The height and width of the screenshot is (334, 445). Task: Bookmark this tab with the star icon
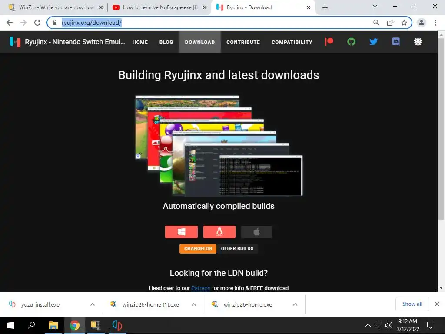pyautogui.click(x=404, y=23)
